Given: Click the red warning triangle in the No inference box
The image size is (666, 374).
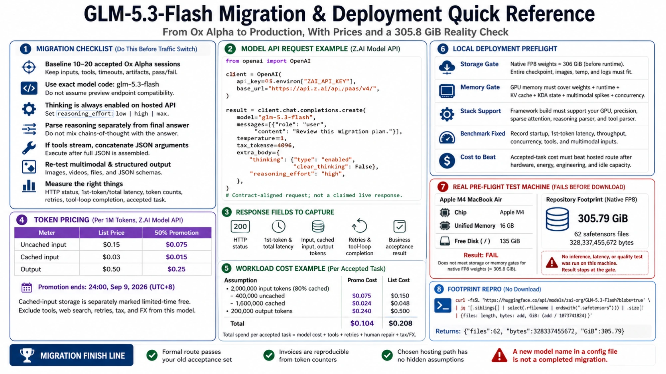Looking at the screenshot, I should pyautogui.click(x=552, y=263).
